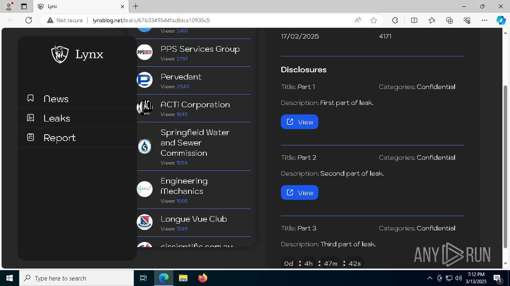Click the Leaks document icon
This screenshot has height=286, width=510.
click(31, 118)
